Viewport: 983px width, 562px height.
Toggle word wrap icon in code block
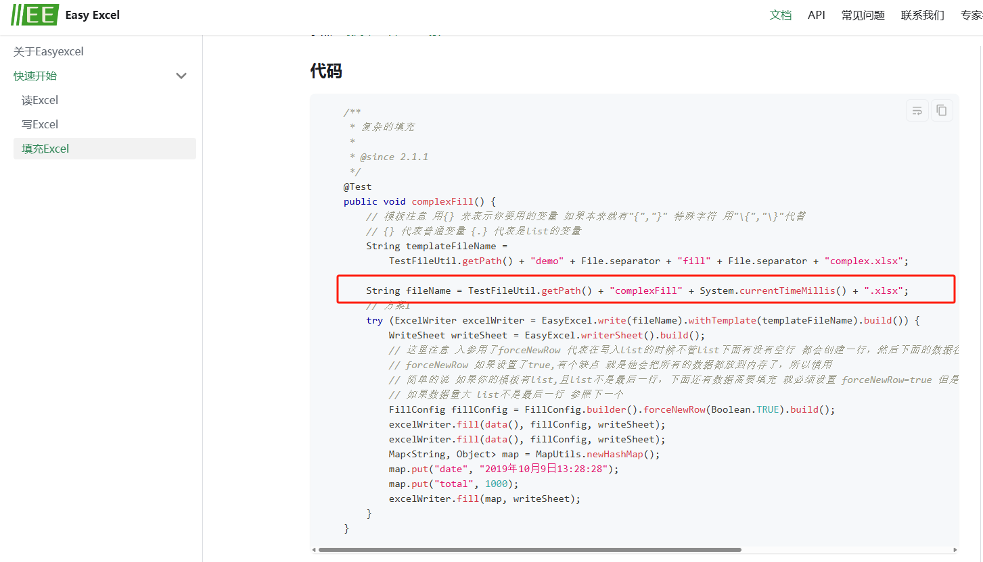coord(917,110)
